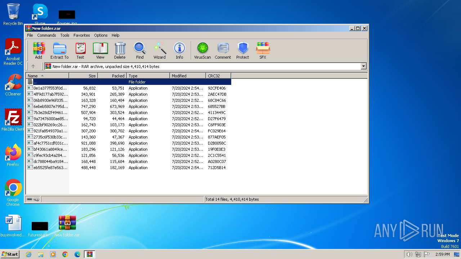Viewport: 461px width, 259px height.
Task: Select file 06b8930e96f035...
Action: click(129, 100)
